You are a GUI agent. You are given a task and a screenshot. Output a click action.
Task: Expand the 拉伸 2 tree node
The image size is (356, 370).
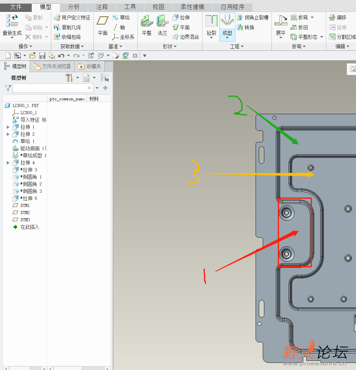[8, 134]
